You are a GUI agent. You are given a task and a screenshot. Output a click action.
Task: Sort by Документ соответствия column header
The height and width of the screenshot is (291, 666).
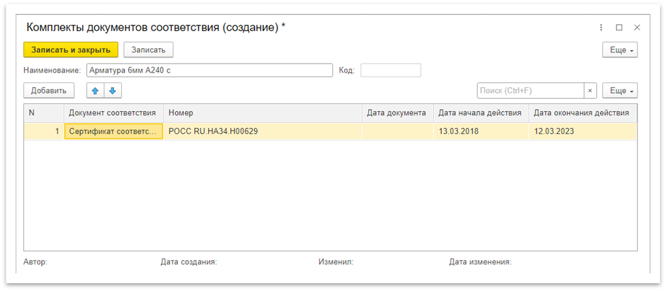113,113
